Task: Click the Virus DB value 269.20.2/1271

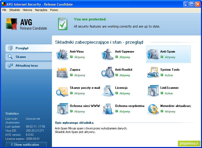Action: click(x=35, y=130)
